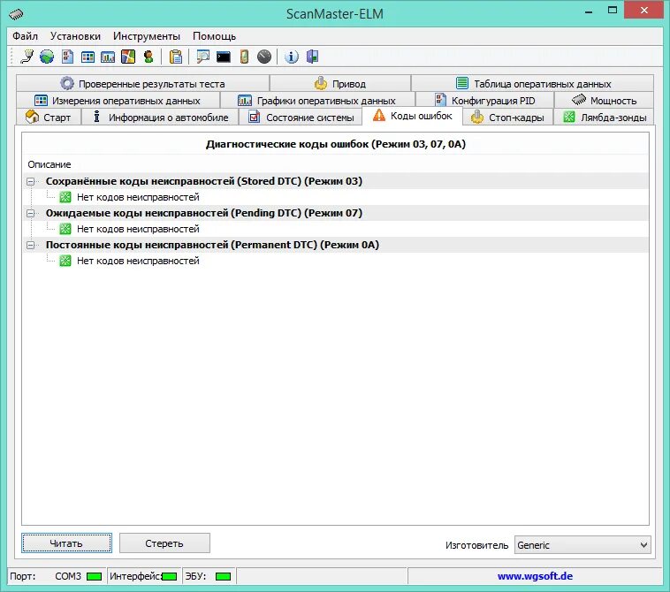Open the Инструменты menu
Screen dimensions: 670x592
[x=147, y=36]
